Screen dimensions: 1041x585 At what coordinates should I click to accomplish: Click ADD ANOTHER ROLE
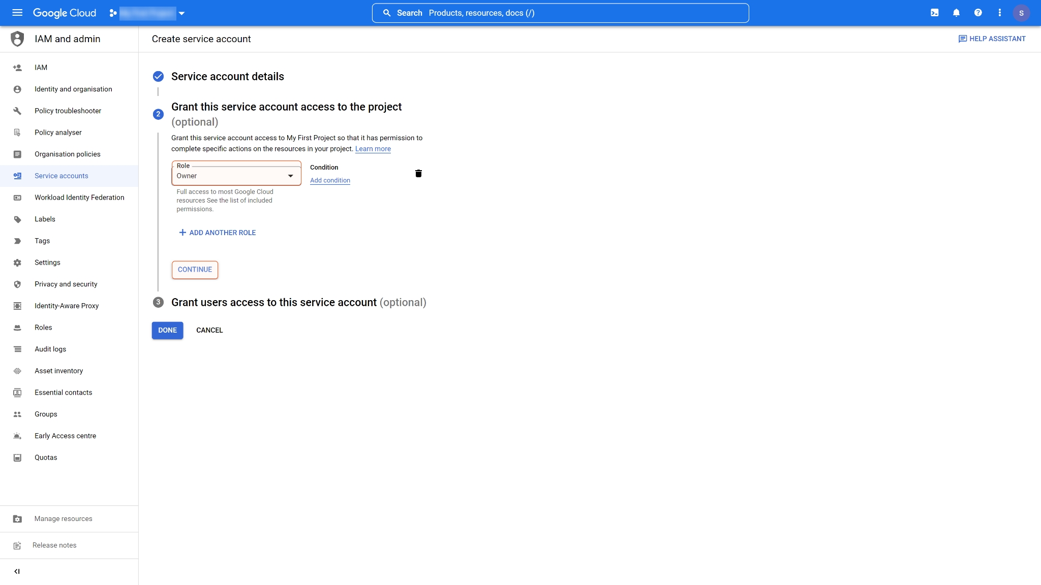[217, 233]
